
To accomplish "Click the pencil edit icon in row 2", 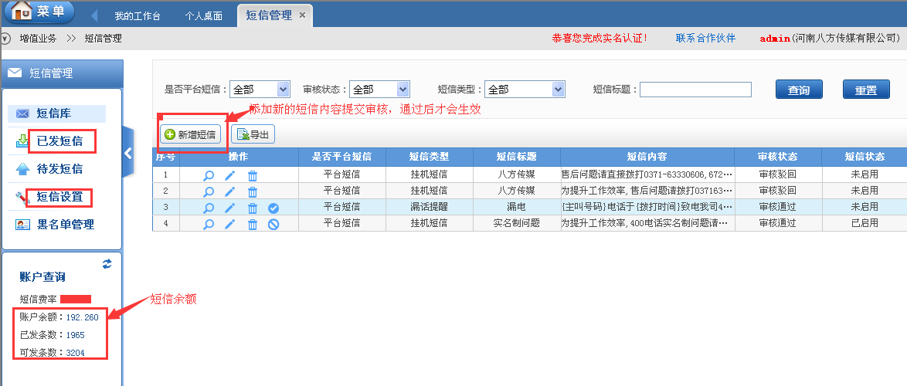I will 230,190.
